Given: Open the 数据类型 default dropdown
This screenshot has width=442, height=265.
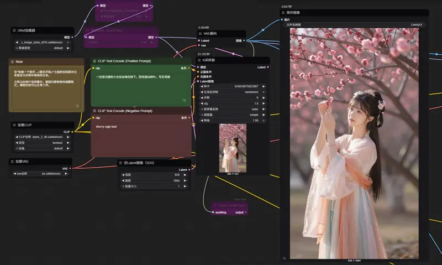Looking at the screenshot, I should tap(43, 48).
